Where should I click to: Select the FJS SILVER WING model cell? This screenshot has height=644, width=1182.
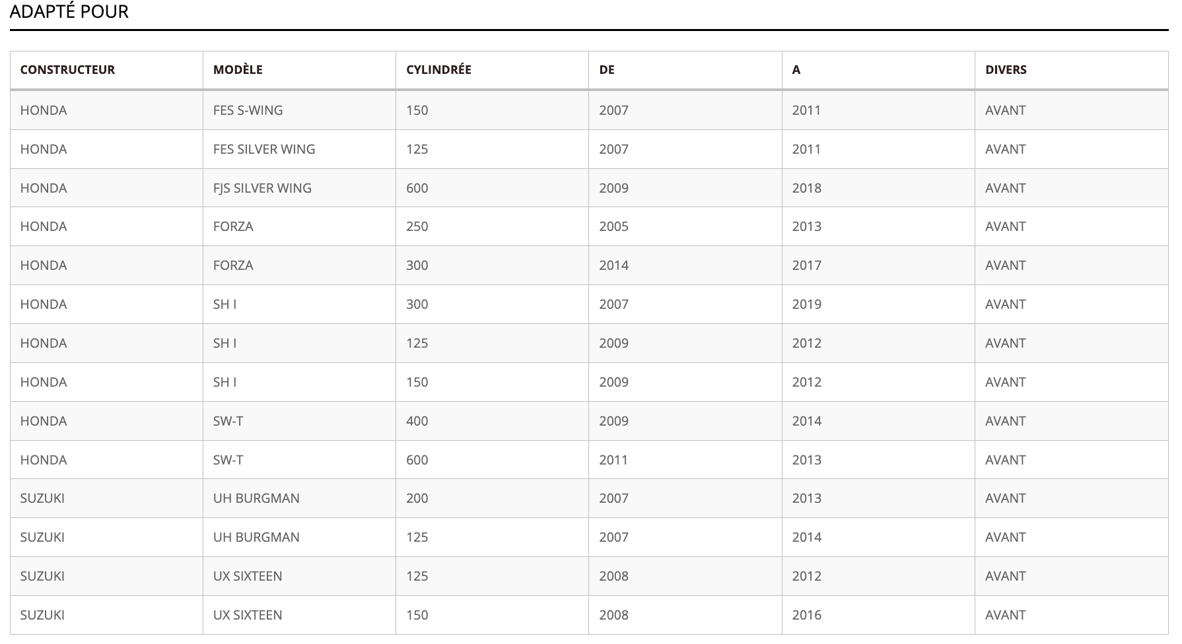tap(262, 188)
